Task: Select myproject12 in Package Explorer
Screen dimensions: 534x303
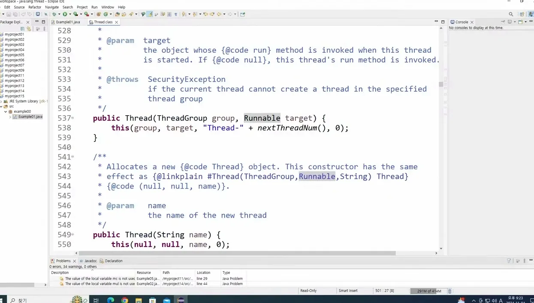Action: coord(14,81)
